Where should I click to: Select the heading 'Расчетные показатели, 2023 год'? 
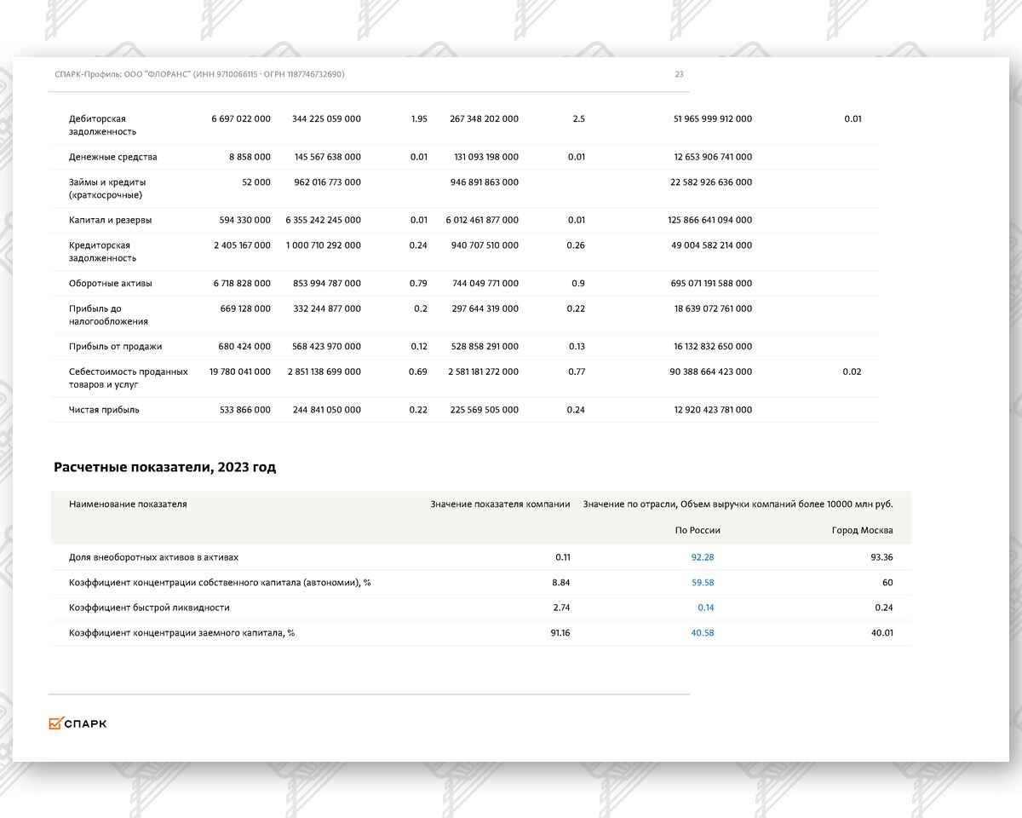(x=165, y=467)
